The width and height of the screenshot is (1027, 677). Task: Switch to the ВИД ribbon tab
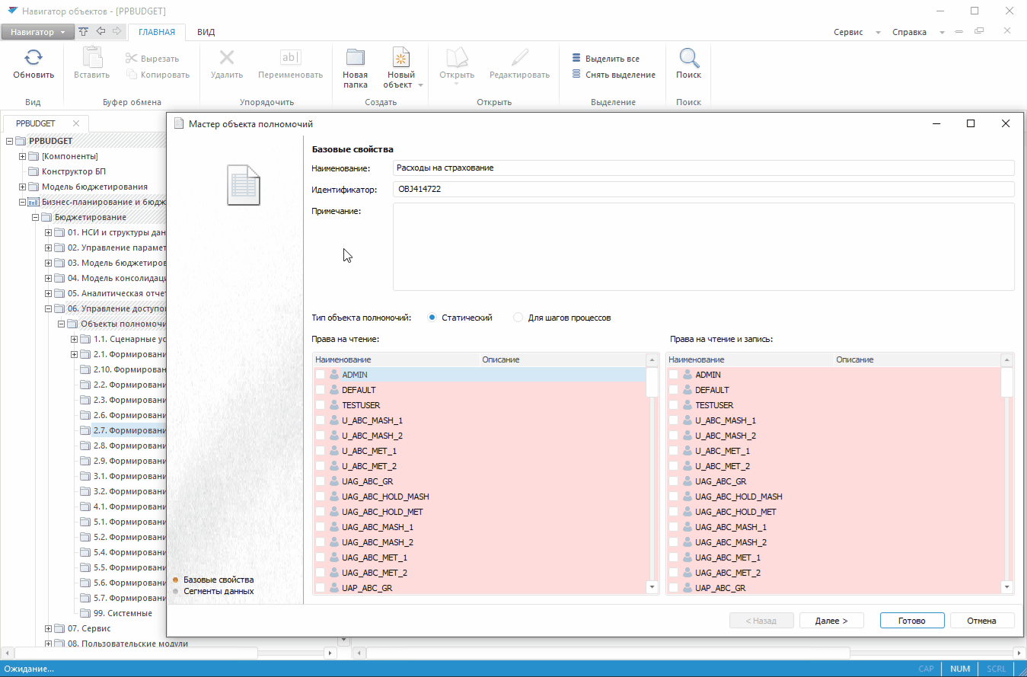(206, 32)
